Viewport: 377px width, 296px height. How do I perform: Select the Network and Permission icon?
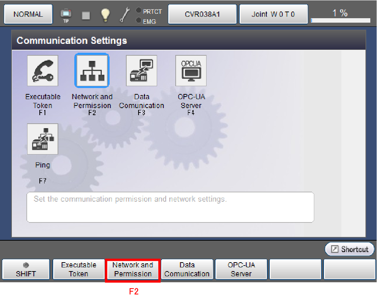pos(92,71)
